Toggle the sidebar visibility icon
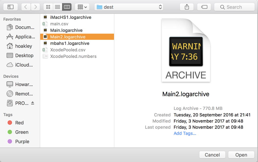The height and width of the screenshot is (162, 258). click(10, 7)
